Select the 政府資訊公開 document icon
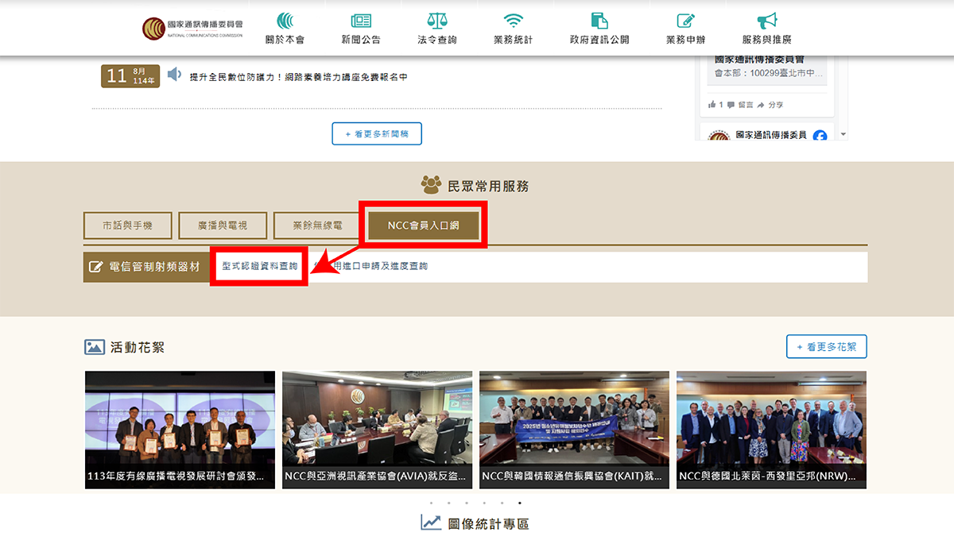Screen dimensions: 954x536 tap(597, 20)
